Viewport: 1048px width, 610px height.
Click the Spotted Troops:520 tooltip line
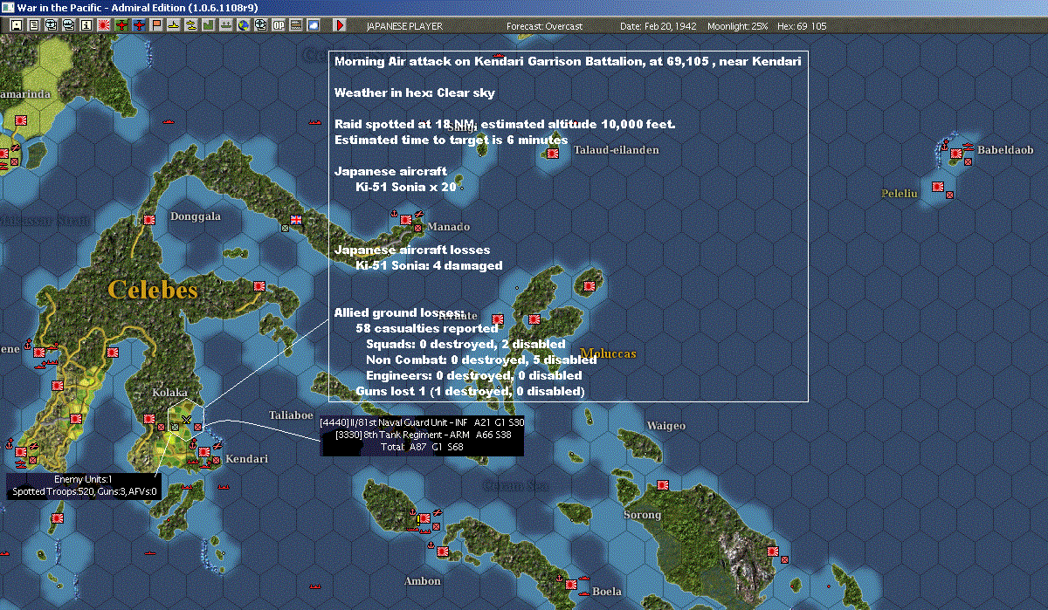coord(84,492)
